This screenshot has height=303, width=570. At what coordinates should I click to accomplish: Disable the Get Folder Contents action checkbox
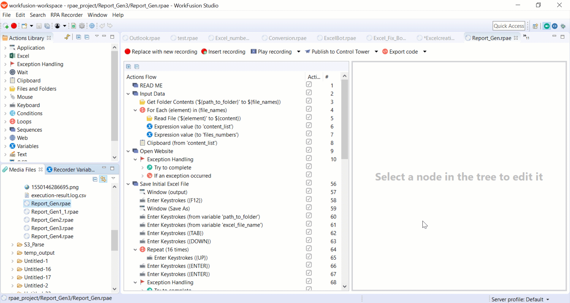click(x=309, y=101)
